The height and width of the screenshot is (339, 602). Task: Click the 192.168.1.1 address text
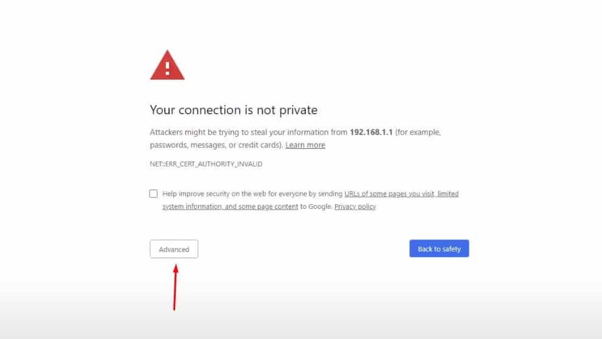pyautogui.click(x=371, y=132)
